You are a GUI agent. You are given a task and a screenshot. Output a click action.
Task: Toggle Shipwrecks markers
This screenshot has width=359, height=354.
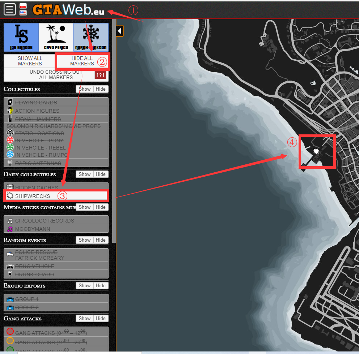tap(56, 196)
